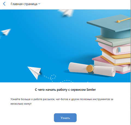Click the description about рассылок and чат-ботов
This screenshot has width=131, height=125.
click(62, 101)
